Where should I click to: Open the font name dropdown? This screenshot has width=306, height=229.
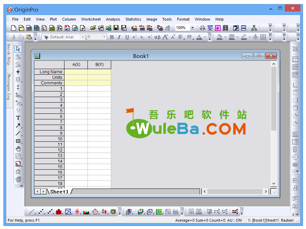click(83, 37)
